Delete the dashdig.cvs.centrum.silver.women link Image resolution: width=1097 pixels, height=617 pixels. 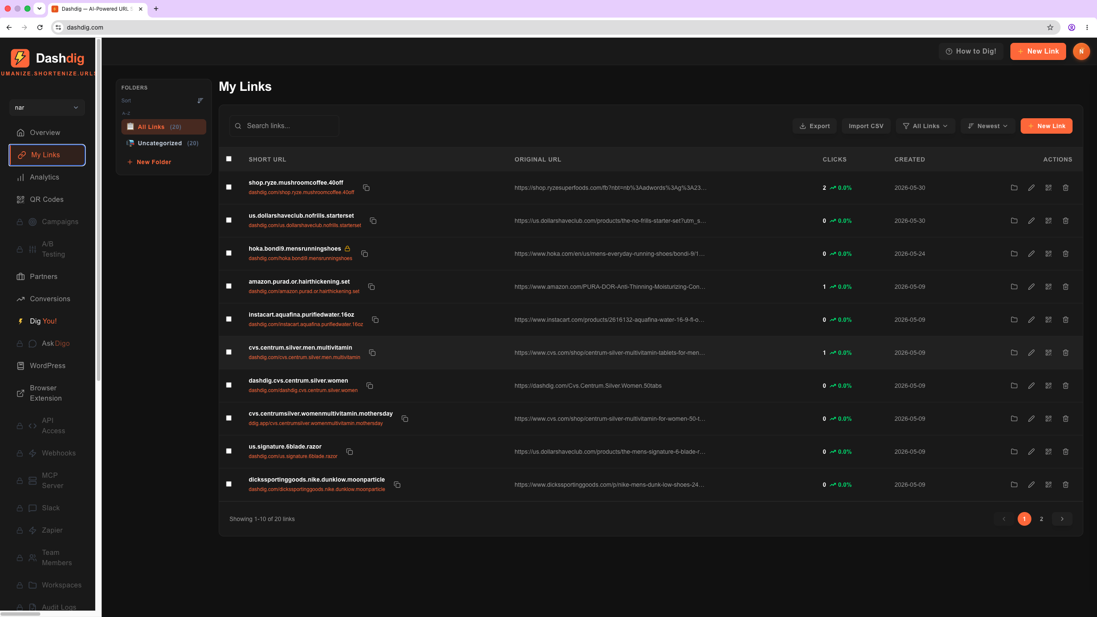point(1066,386)
